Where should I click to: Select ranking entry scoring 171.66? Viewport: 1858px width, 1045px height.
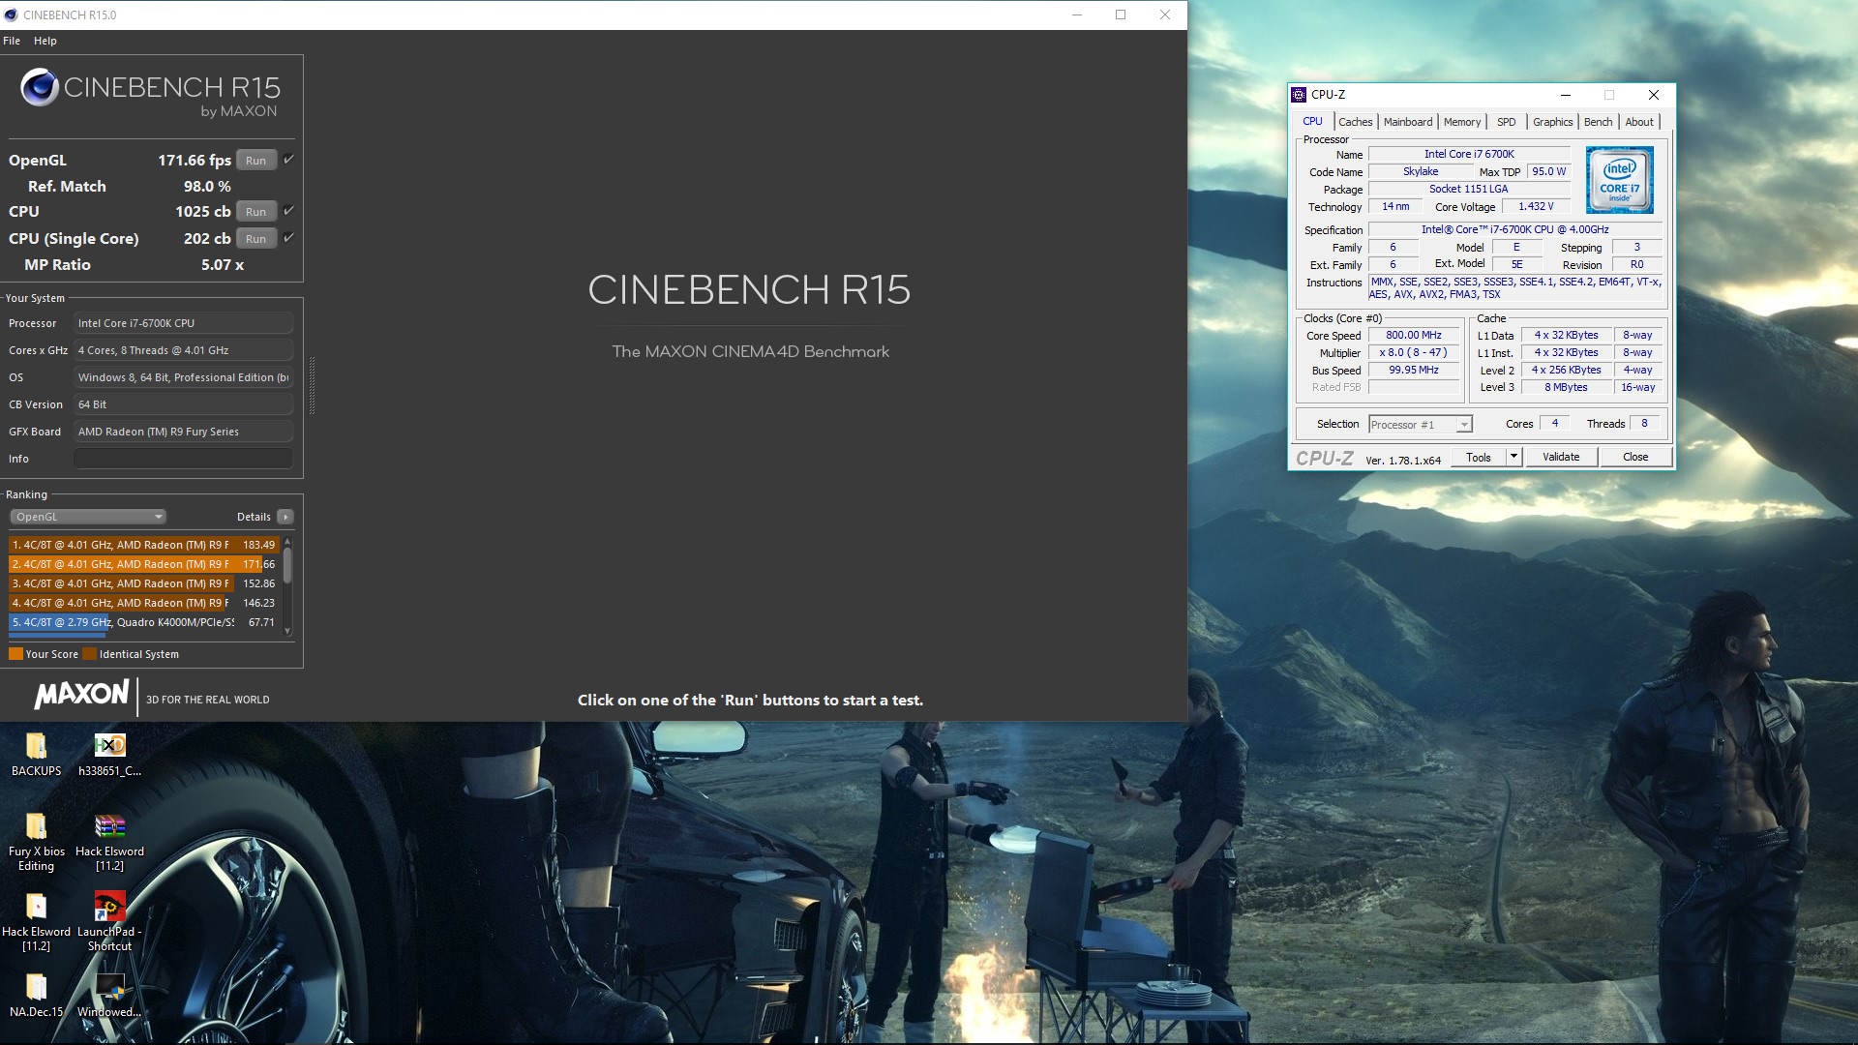144,564
